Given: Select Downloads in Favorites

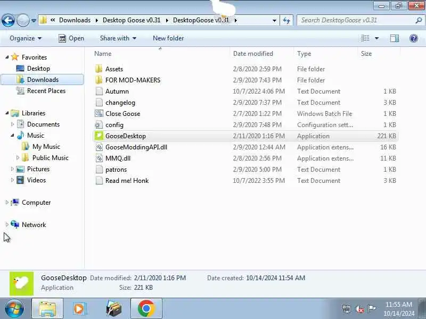Looking at the screenshot, I should pos(43,79).
